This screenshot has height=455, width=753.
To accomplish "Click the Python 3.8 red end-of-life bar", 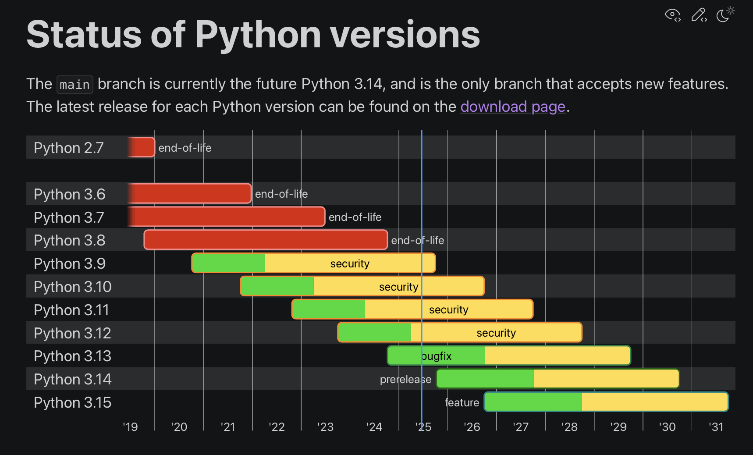I will coord(266,240).
